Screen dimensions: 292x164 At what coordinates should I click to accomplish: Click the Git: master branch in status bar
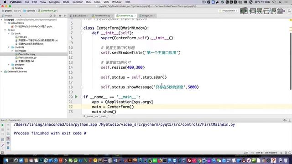pos(271,153)
